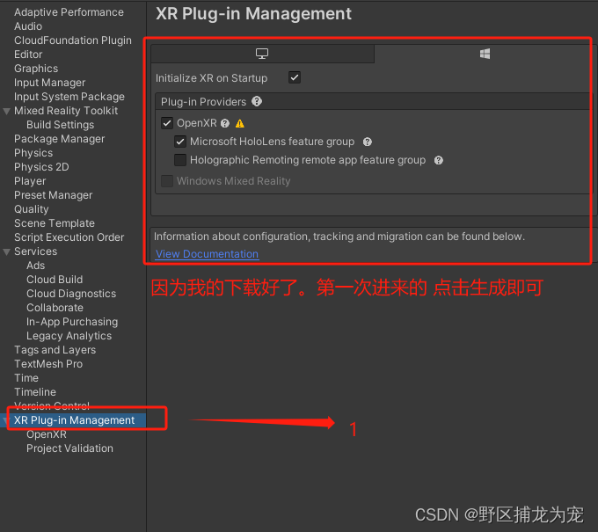
Task: Select Cloud Build service
Action: (55, 280)
